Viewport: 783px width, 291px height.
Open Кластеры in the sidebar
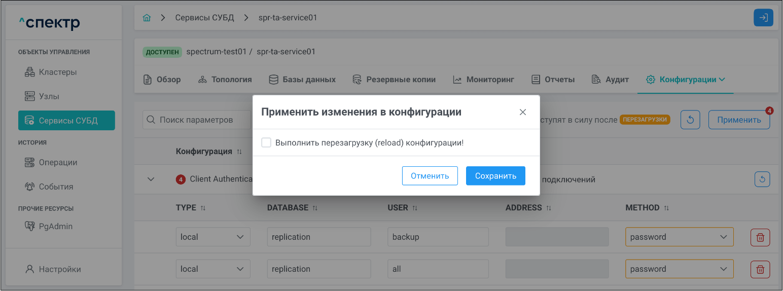pyautogui.click(x=57, y=72)
